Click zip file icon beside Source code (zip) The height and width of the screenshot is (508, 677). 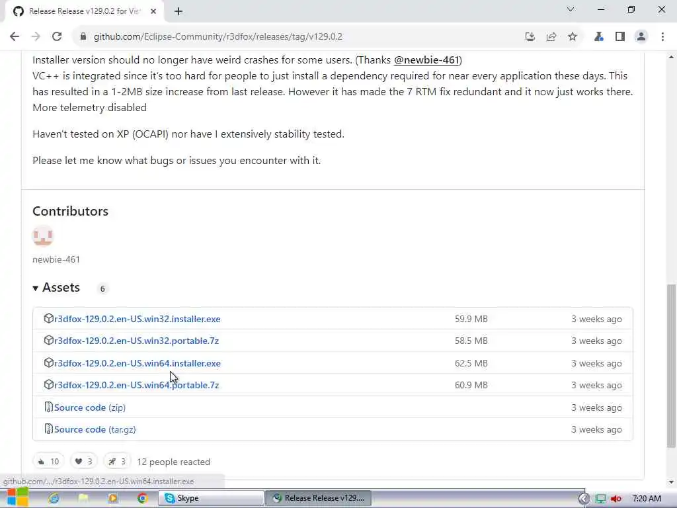tap(49, 407)
